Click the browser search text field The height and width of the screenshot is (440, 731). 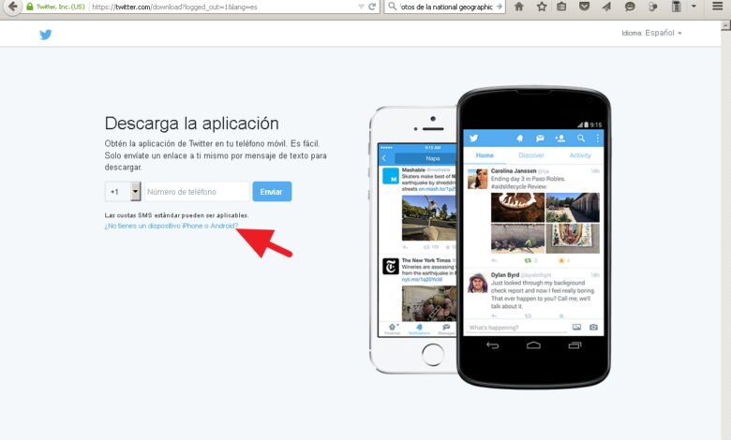point(446,7)
